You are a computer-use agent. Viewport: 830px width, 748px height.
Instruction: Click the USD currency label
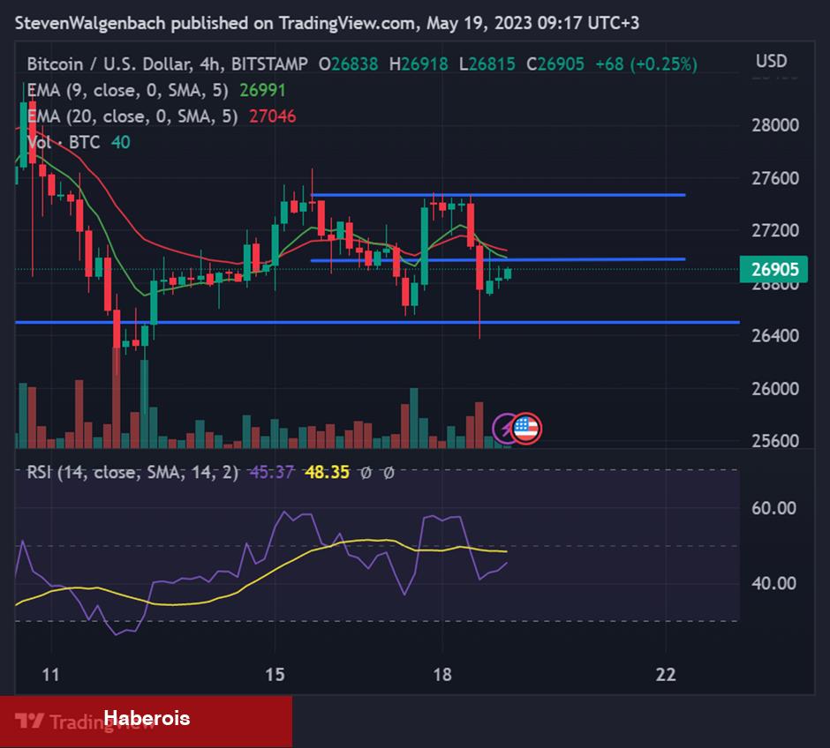point(771,62)
